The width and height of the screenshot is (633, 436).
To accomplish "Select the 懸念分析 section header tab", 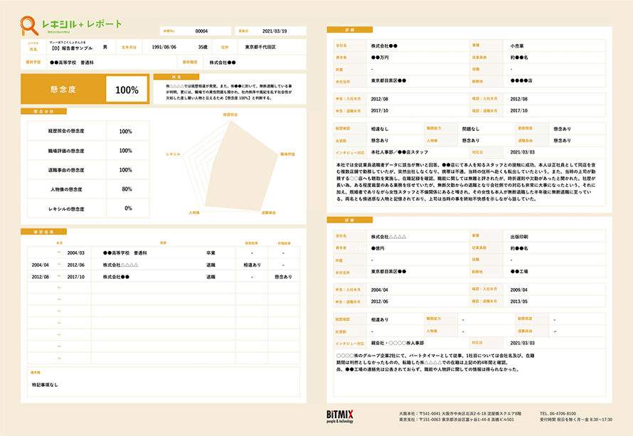I will [x=44, y=112].
